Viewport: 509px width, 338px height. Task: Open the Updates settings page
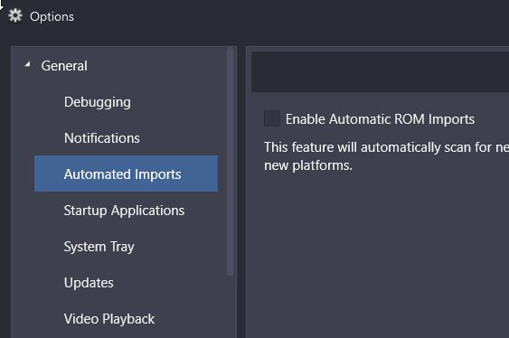coord(89,283)
